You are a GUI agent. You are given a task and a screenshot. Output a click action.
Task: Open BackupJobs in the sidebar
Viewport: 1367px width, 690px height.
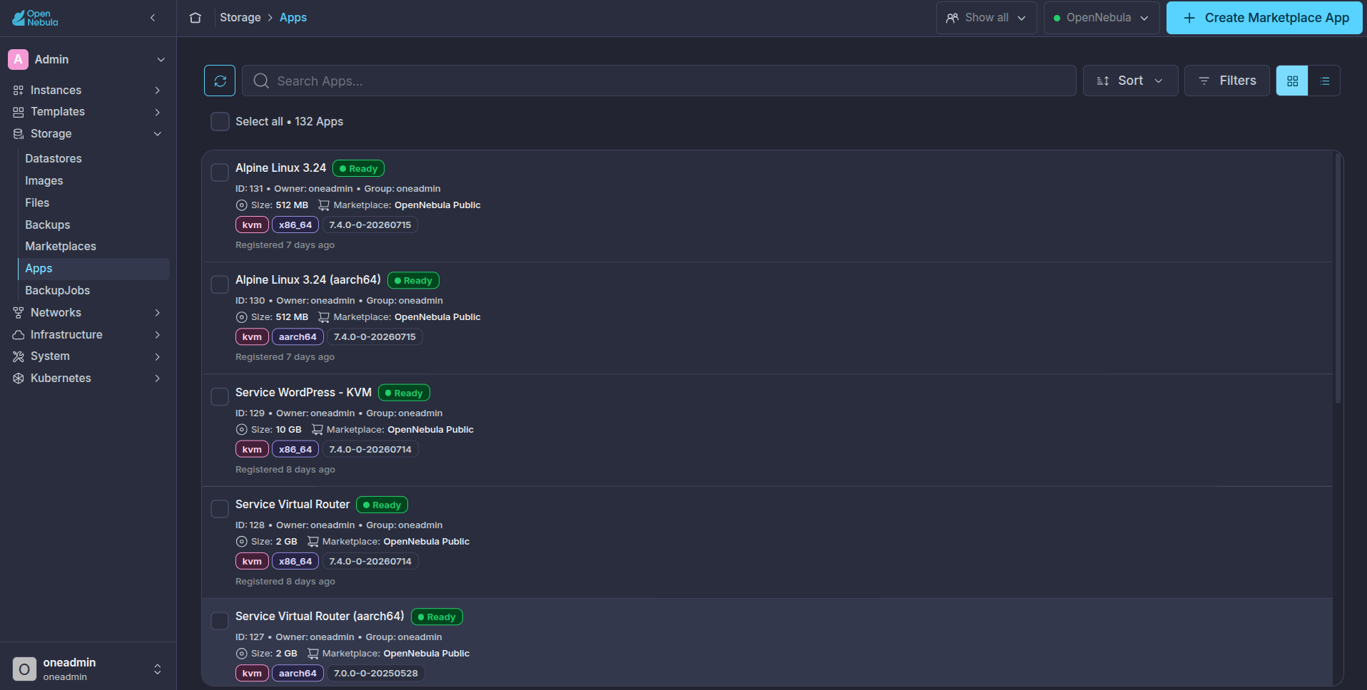click(58, 291)
